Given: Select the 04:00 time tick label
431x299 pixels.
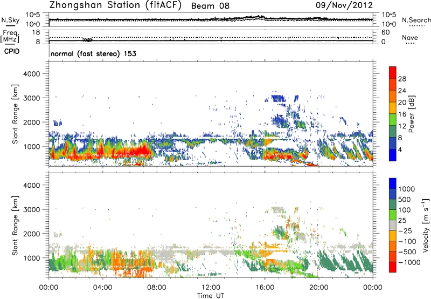Looking at the screenshot, I should click(x=102, y=288).
